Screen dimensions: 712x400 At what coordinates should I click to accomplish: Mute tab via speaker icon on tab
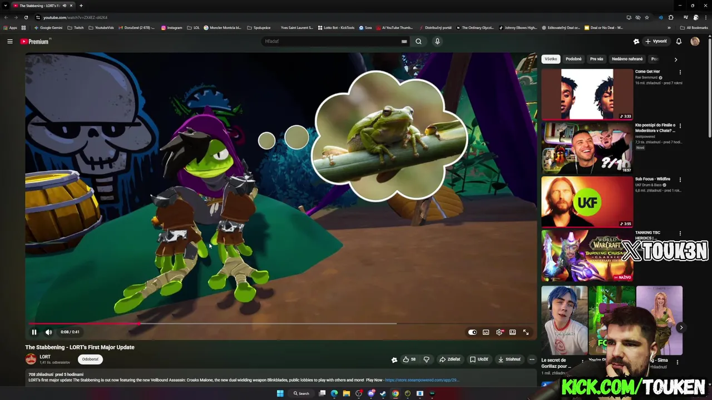65,6
